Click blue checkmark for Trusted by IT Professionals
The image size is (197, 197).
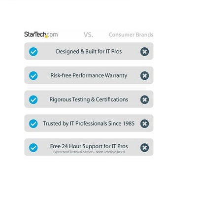(x=33, y=124)
